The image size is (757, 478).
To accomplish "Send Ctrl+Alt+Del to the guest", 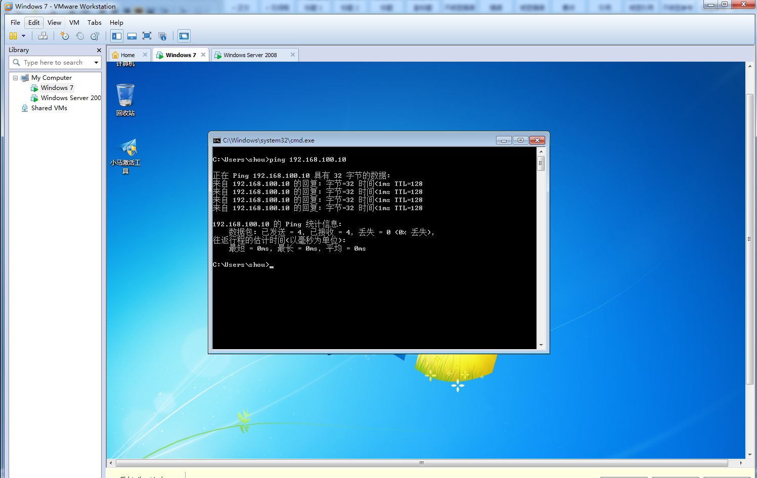I will [x=43, y=36].
